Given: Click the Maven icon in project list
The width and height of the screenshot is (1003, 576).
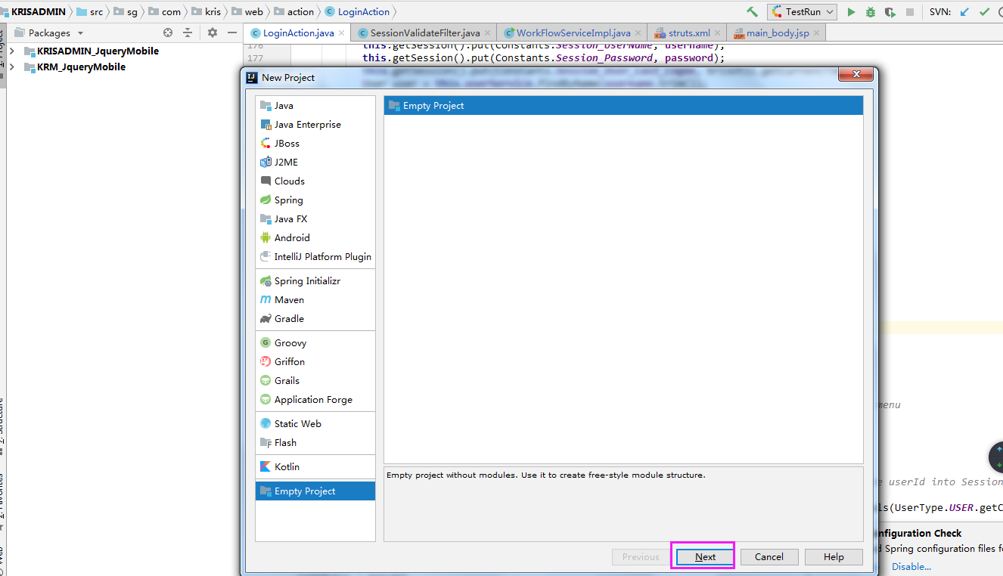Looking at the screenshot, I should point(265,299).
